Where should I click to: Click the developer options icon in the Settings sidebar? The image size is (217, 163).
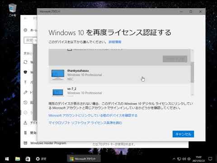tap(25, 133)
